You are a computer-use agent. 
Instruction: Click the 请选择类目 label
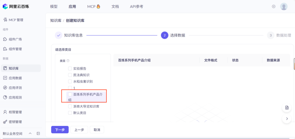[x=63, y=50]
